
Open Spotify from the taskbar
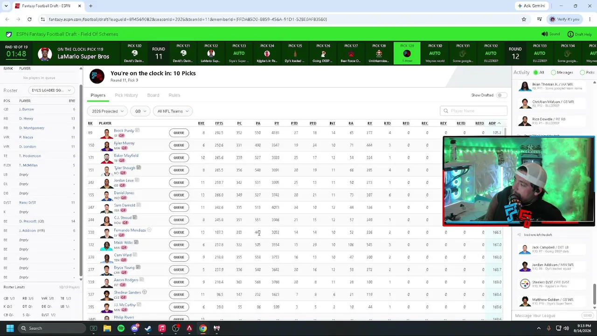121,328
